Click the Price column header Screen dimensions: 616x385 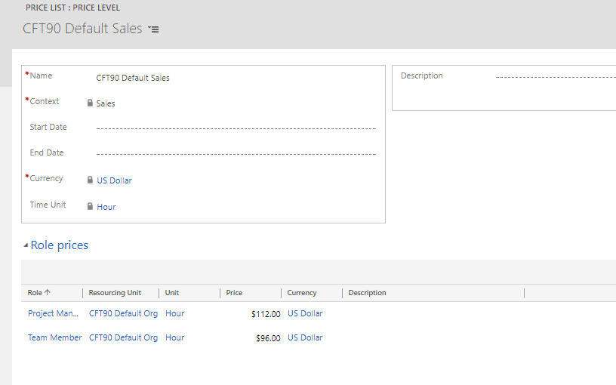pos(234,293)
